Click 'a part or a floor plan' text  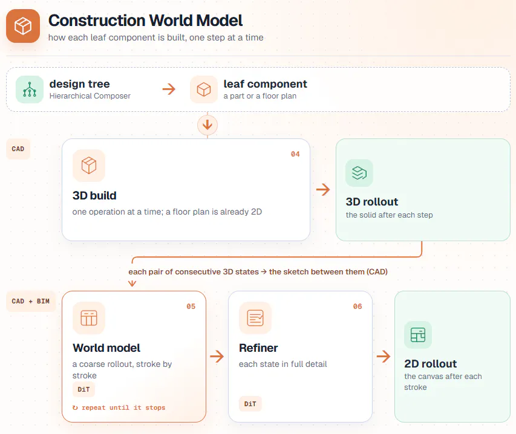click(260, 96)
